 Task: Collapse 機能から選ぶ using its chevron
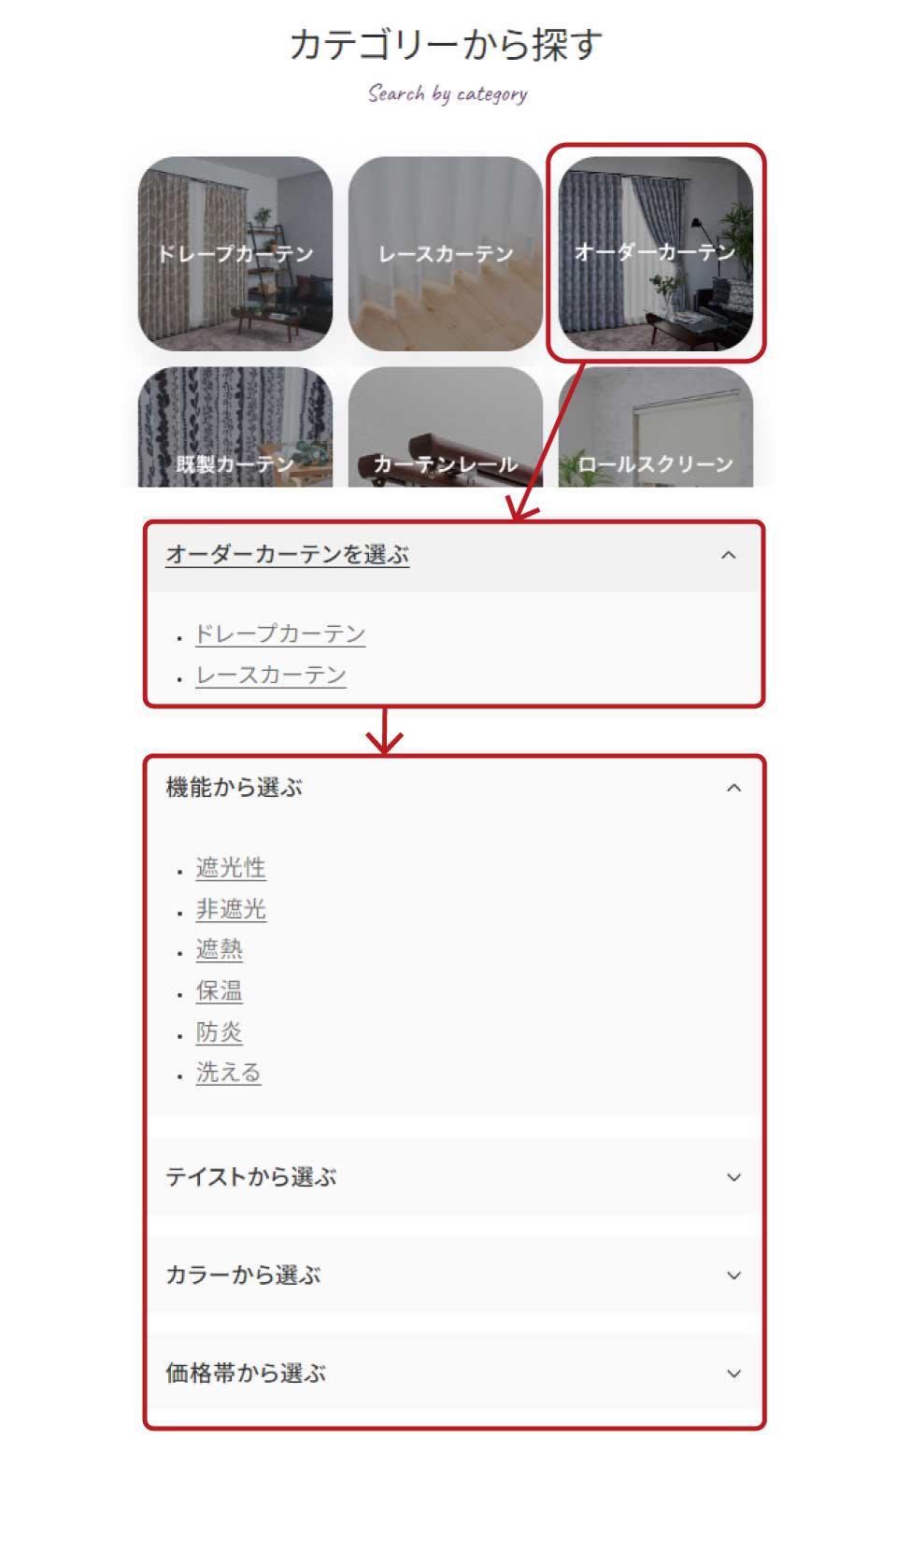pos(734,788)
